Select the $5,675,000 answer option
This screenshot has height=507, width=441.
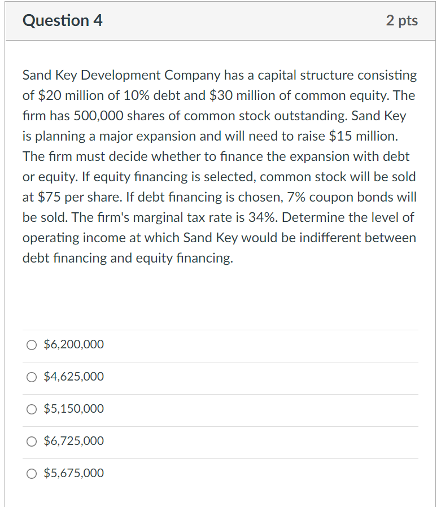coord(32,473)
